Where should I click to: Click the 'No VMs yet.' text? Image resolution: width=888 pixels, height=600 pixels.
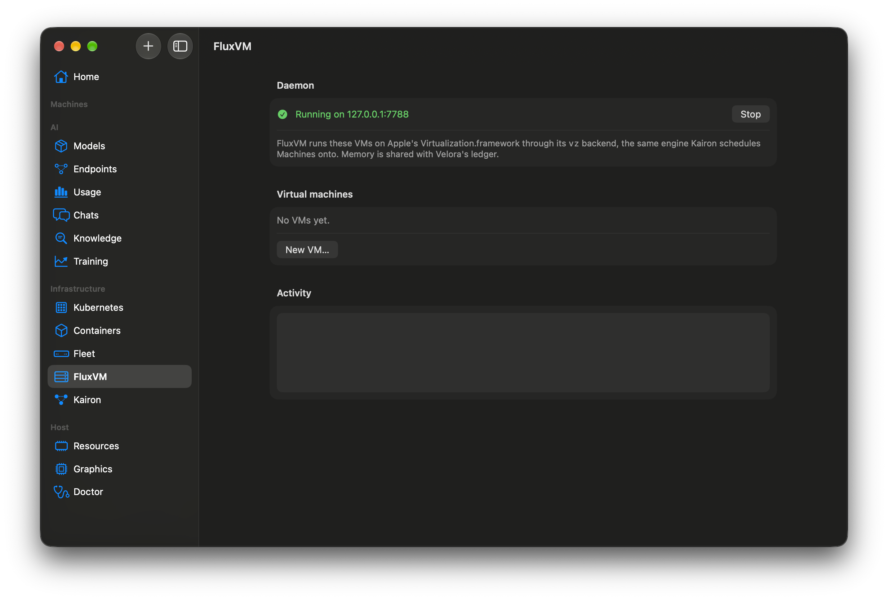point(303,220)
